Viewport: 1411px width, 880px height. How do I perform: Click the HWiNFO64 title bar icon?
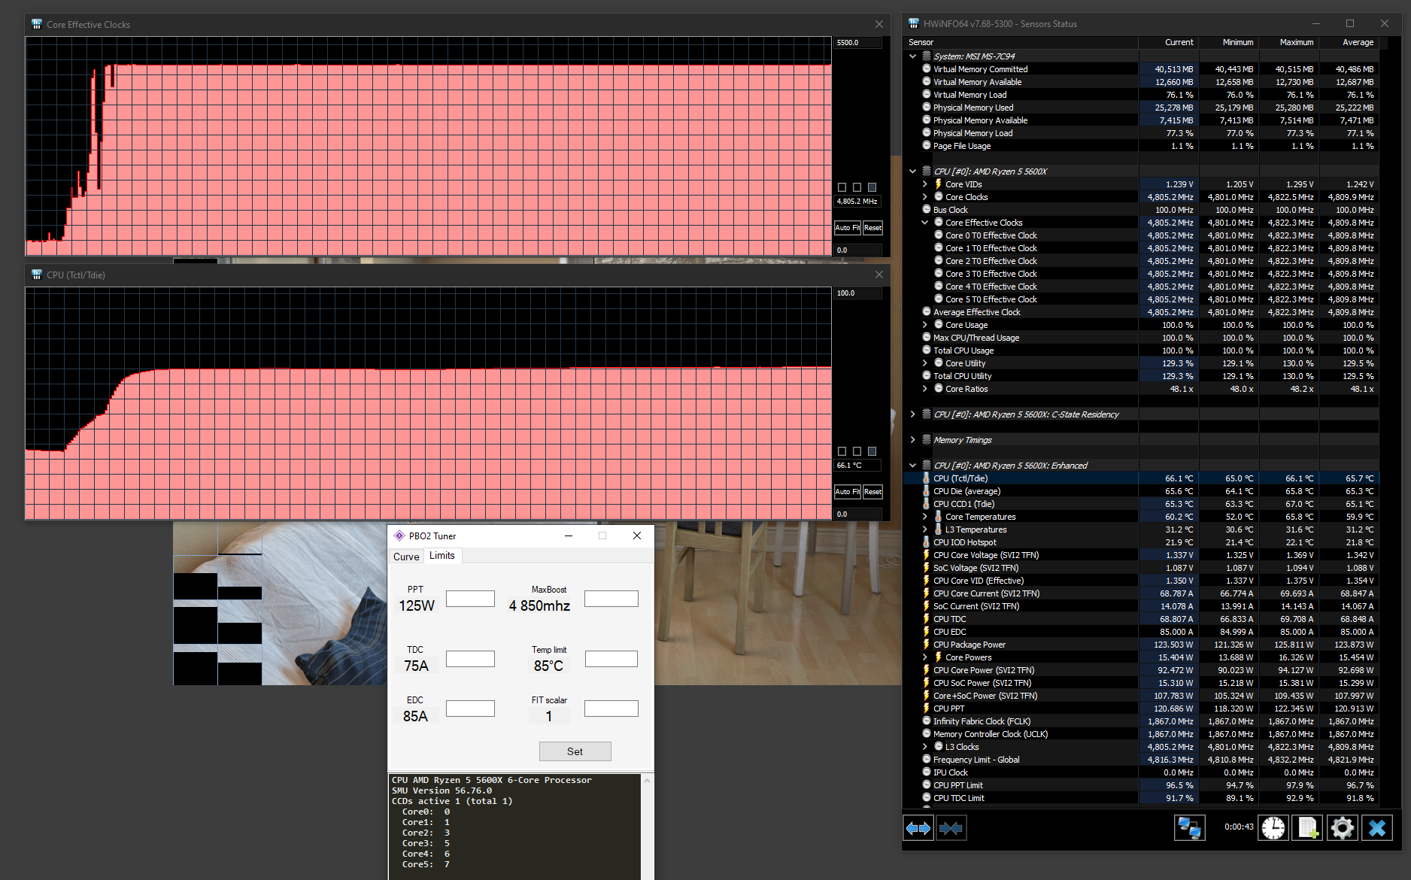click(x=914, y=23)
